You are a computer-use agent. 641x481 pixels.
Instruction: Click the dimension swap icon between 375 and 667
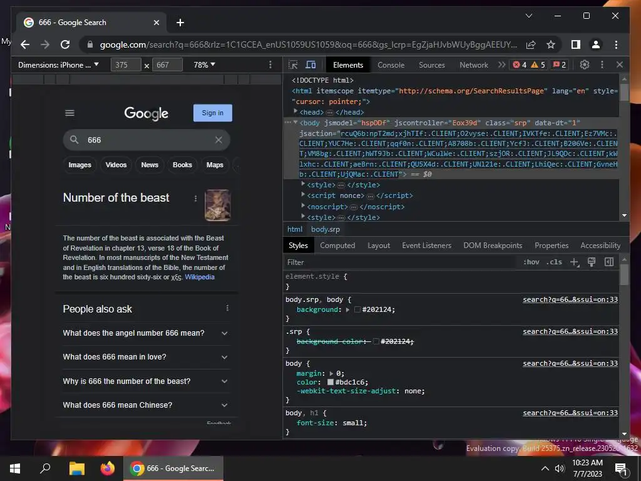[146, 65]
